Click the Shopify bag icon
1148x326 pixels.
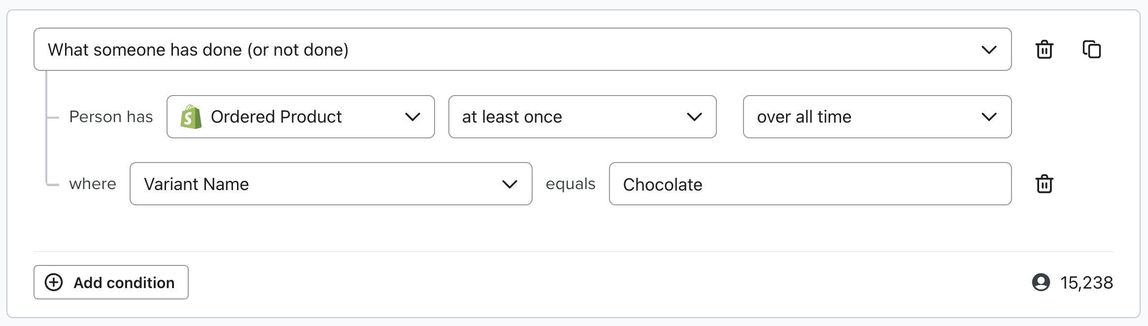pyautogui.click(x=191, y=117)
